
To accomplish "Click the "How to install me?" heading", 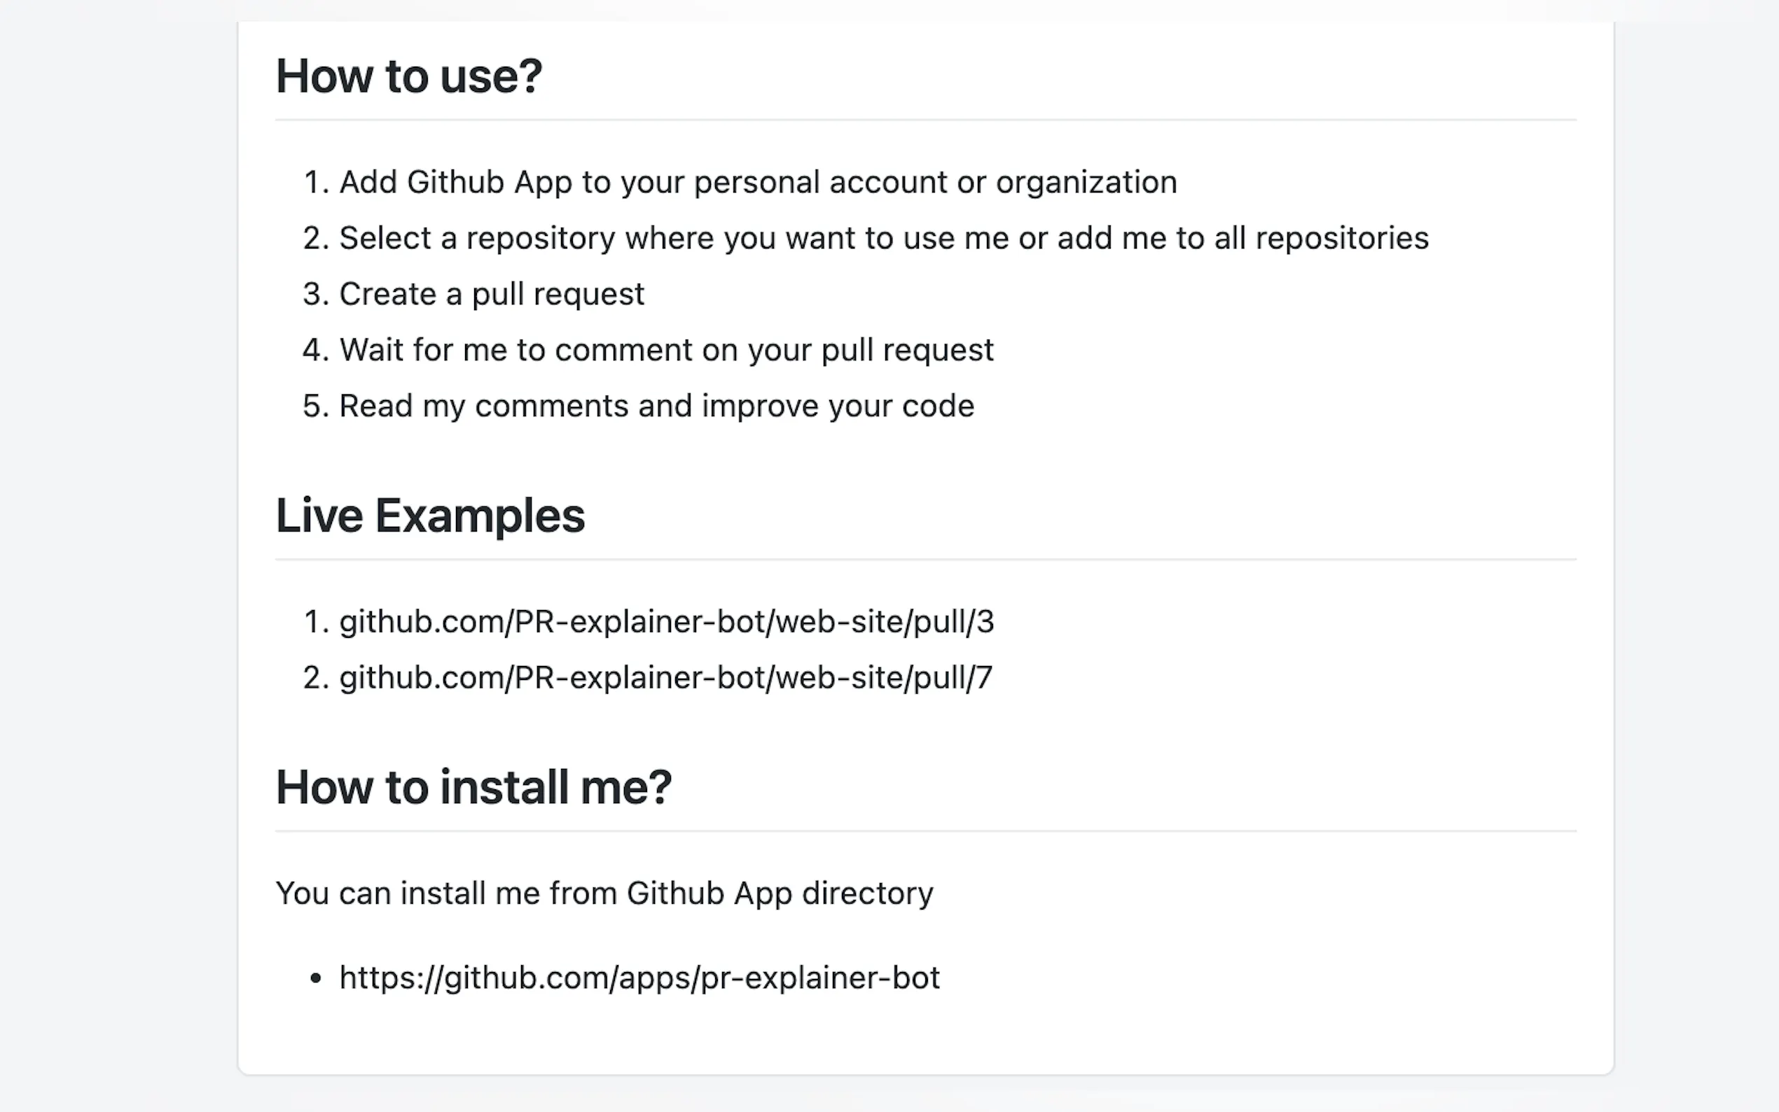I will point(473,788).
